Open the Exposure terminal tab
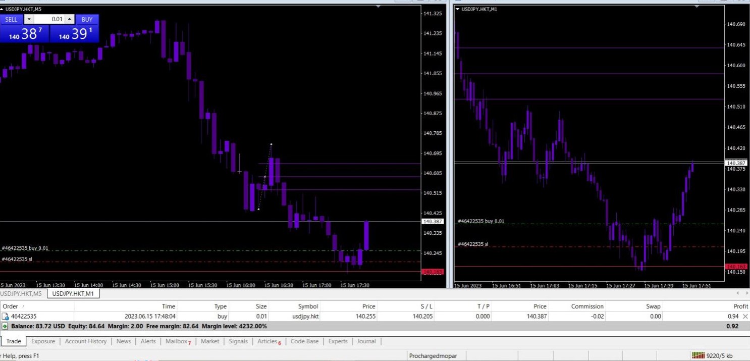Viewport: 750px width, 361px height. click(x=43, y=341)
